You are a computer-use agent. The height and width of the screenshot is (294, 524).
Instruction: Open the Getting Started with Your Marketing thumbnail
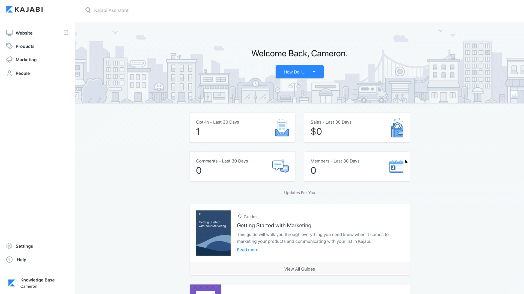[x=213, y=233]
